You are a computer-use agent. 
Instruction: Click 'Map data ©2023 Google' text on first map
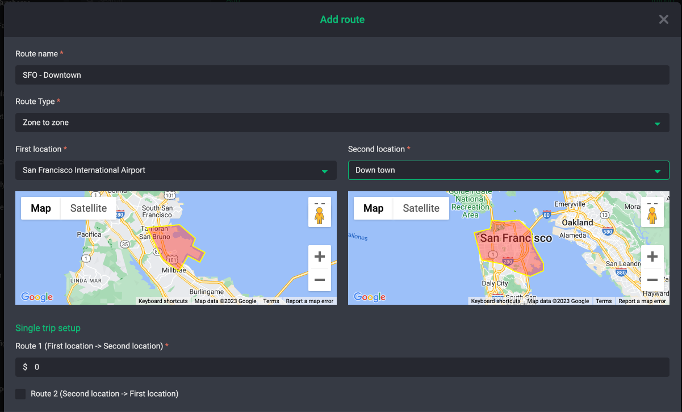point(225,301)
